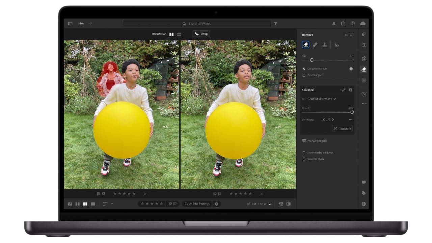Open the notifications bell icon

pyautogui.click(x=334, y=24)
